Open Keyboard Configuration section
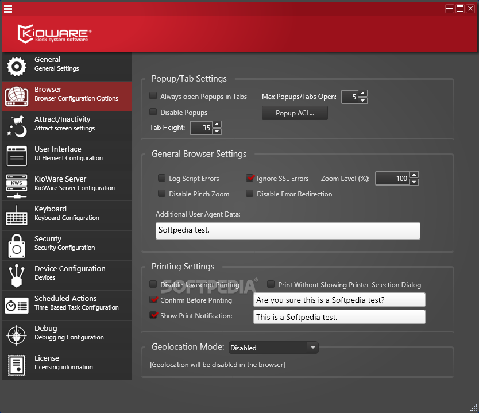The image size is (479, 413). (x=67, y=215)
